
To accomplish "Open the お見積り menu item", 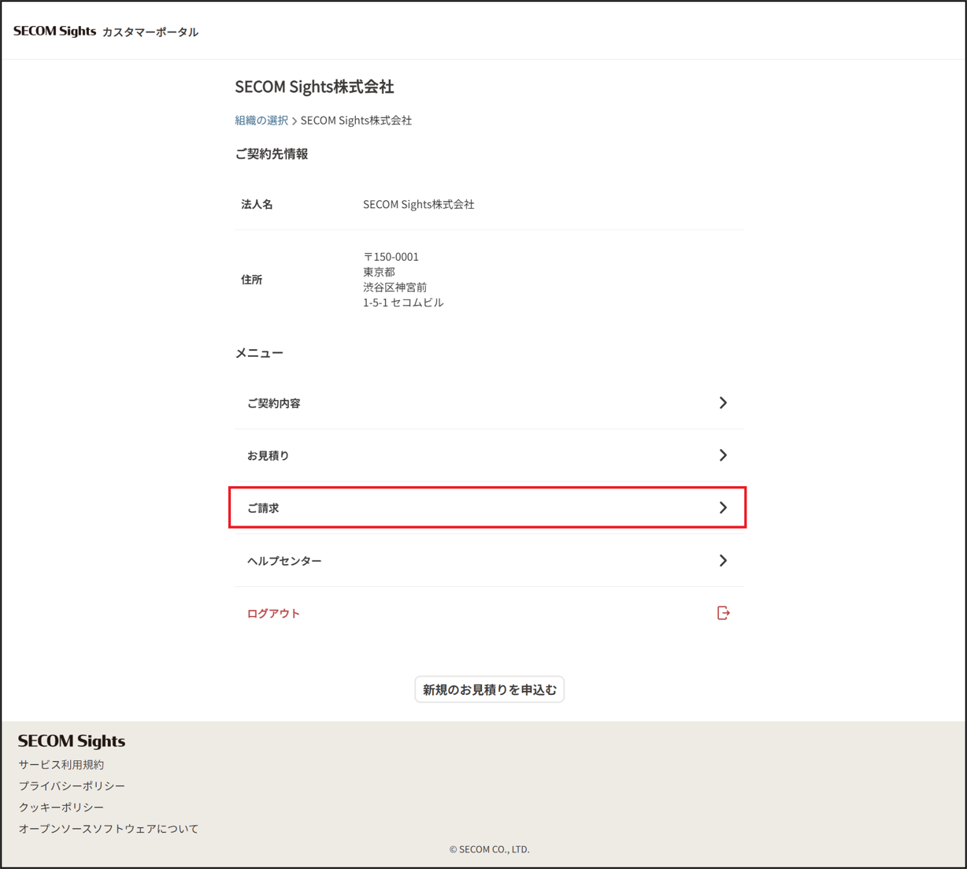I will click(x=489, y=455).
